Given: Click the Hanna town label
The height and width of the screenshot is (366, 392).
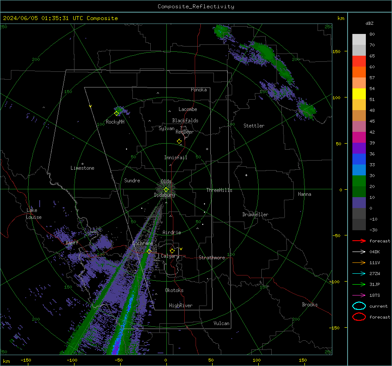Looking at the screenshot, I should click(304, 194).
